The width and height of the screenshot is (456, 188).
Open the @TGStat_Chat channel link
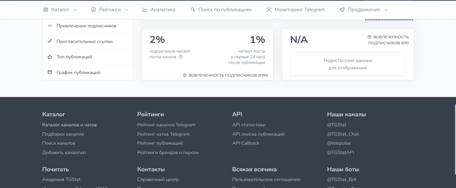[343, 134]
